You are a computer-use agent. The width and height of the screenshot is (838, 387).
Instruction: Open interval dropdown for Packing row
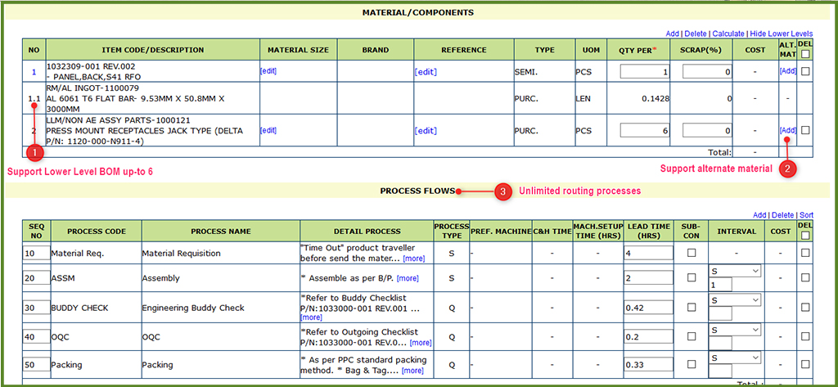pyautogui.click(x=735, y=358)
